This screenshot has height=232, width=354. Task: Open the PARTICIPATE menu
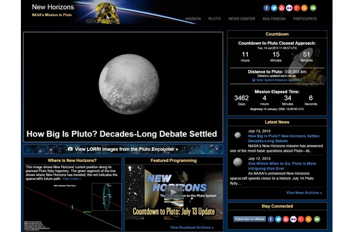pos(305,19)
